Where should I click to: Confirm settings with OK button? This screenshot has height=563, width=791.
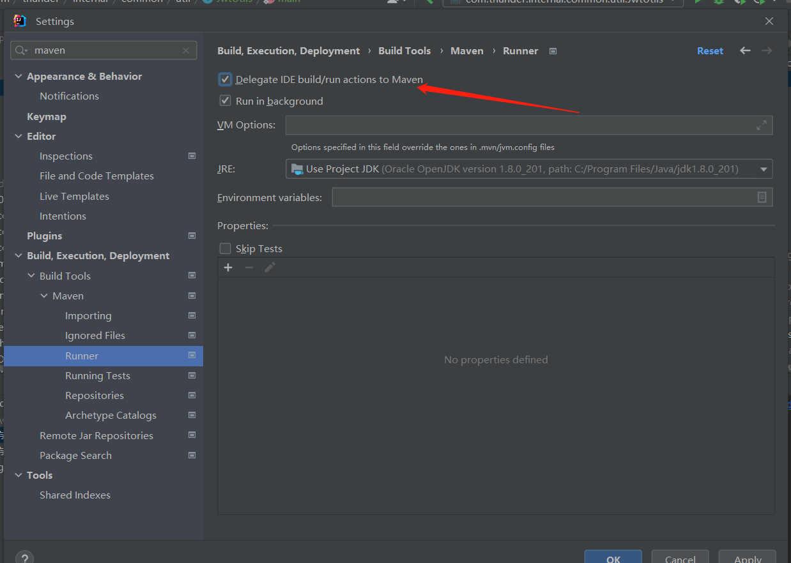tap(613, 557)
